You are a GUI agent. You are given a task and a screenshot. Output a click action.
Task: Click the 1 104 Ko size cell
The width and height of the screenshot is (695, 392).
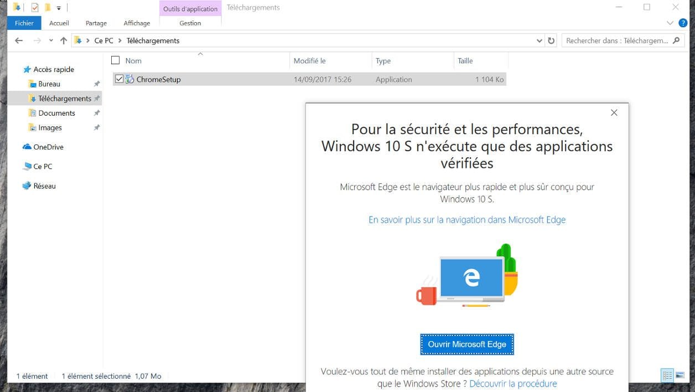point(489,79)
